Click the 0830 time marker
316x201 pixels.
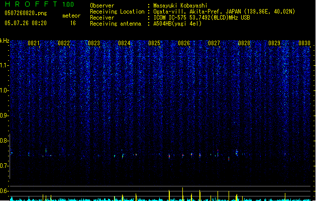tap(304, 43)
